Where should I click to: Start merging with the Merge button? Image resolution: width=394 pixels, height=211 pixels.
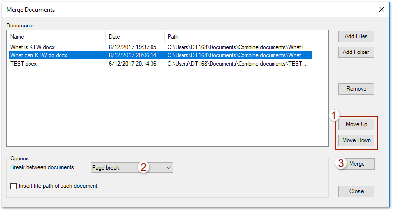pyautogui.click(x=357, y=164)
